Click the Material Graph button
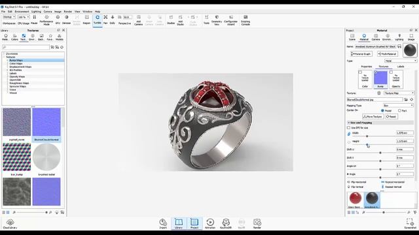This screenshot has height=235, width=419. [x=361, y=54]
